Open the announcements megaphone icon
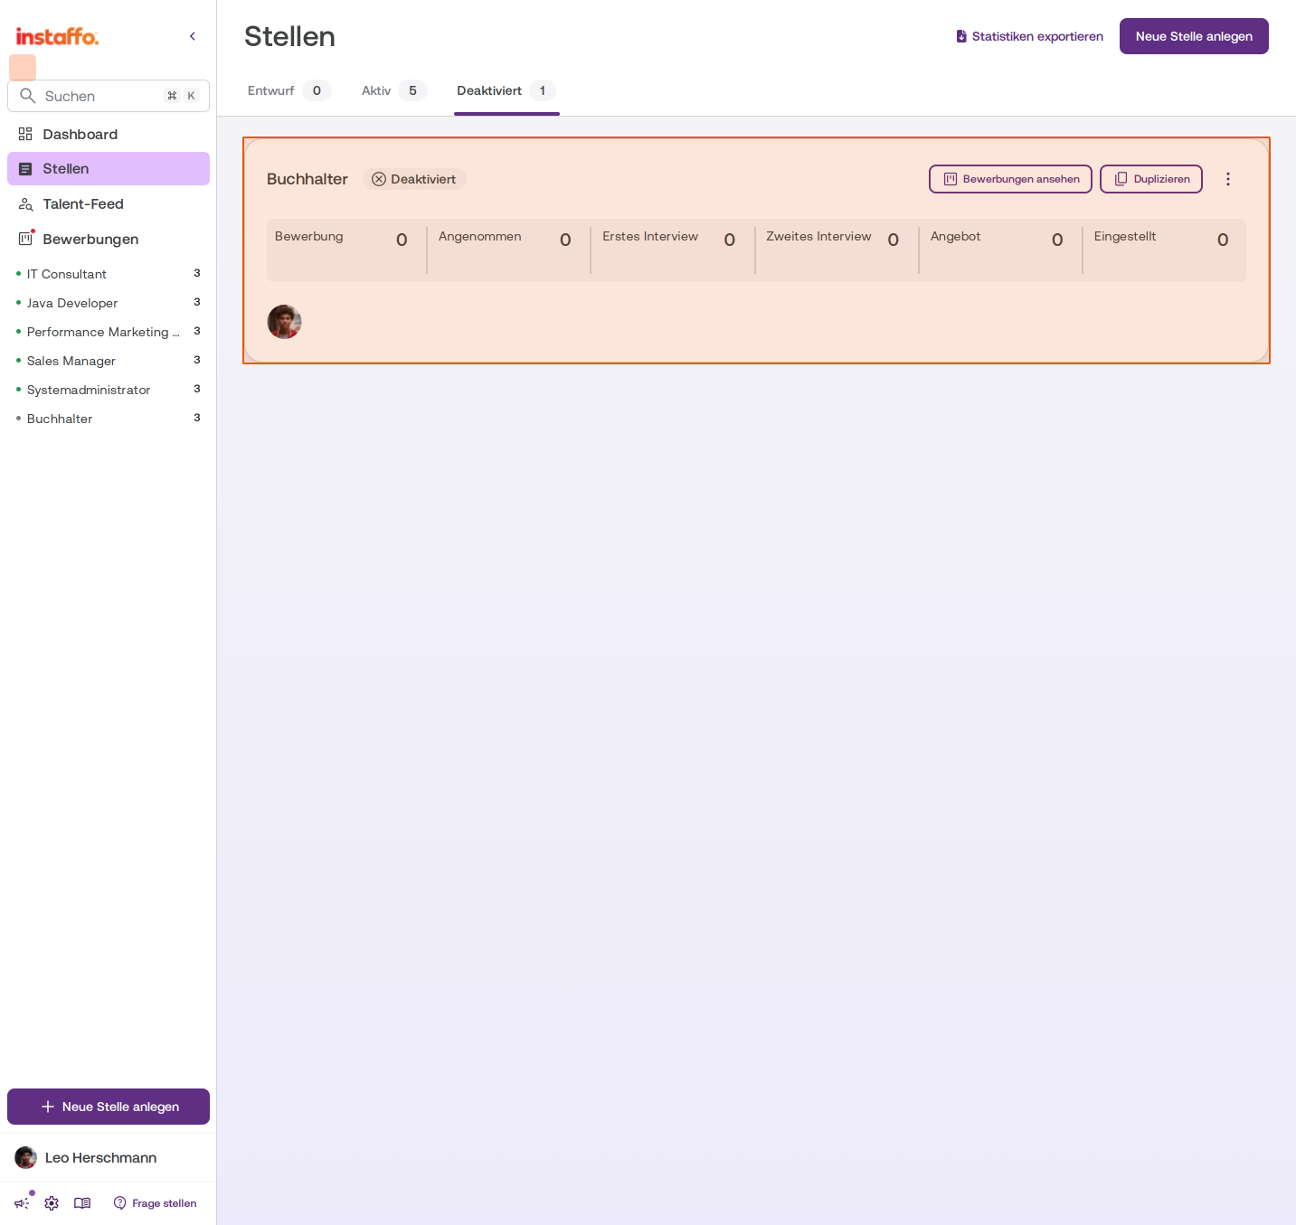 (22, 1203)
